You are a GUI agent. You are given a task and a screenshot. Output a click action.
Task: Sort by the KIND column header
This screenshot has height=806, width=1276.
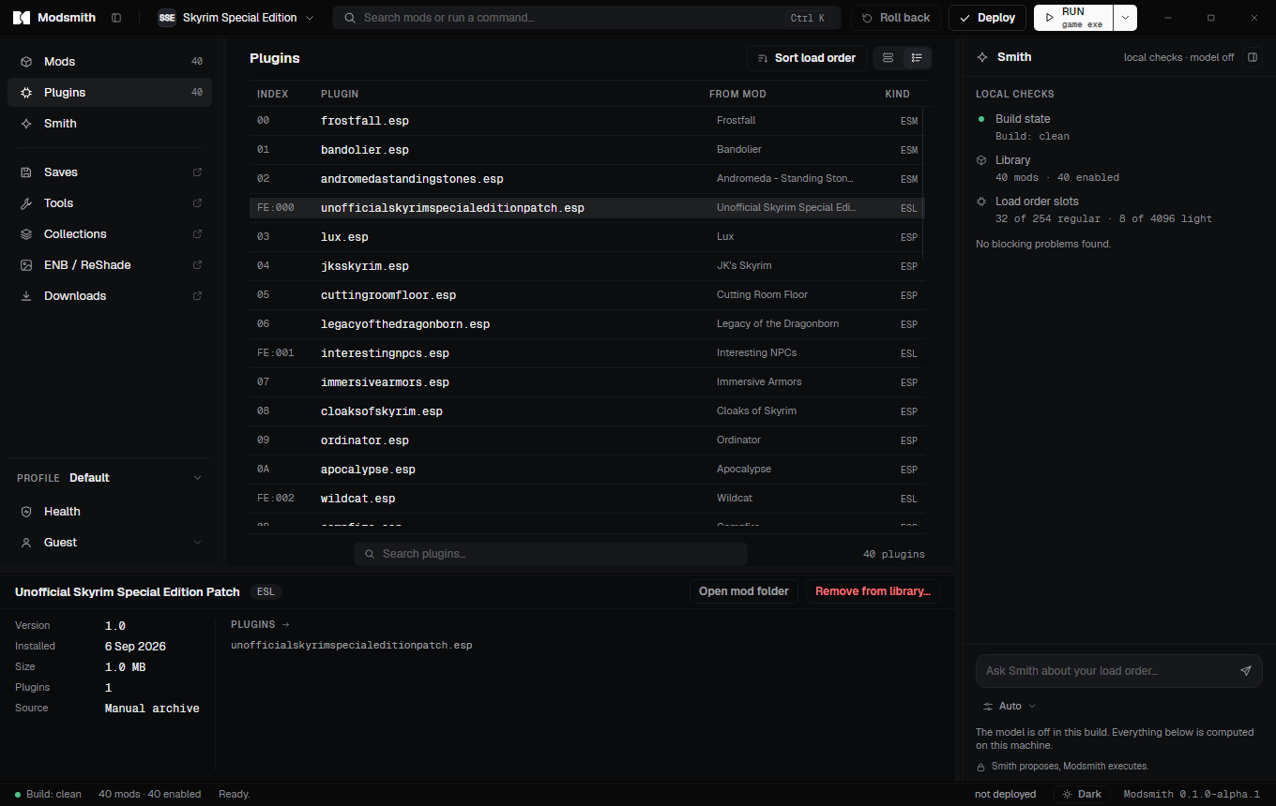(897, 94)
